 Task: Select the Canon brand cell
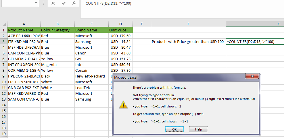click(92, 53)
